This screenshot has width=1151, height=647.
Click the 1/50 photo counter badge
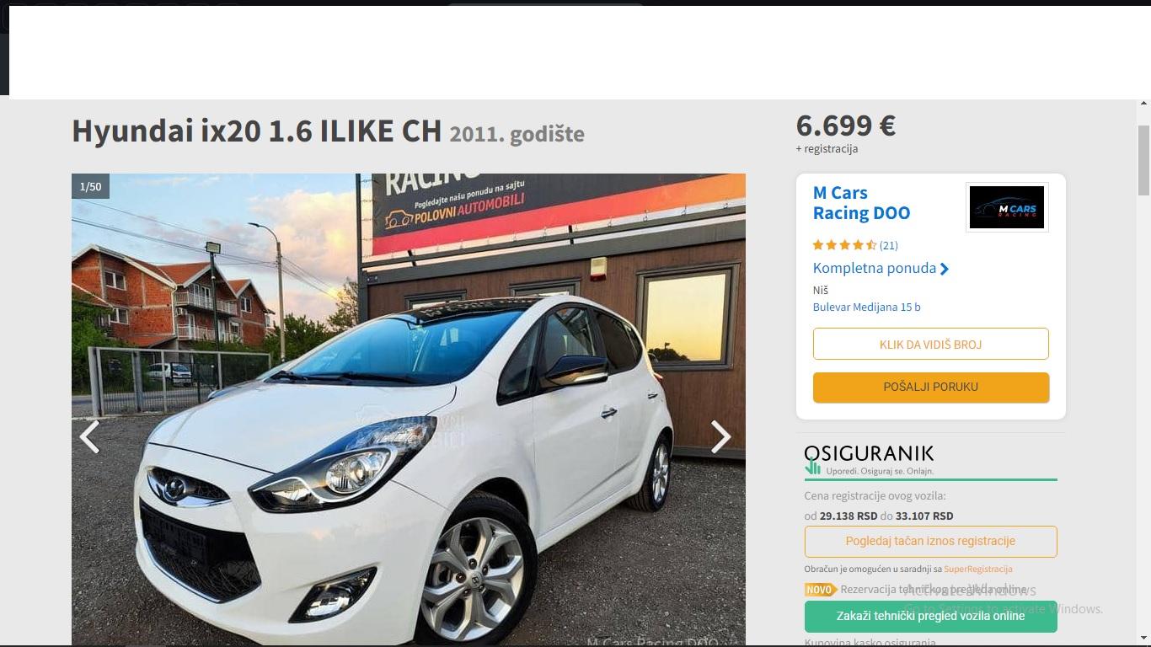click(x=90, y=186)
